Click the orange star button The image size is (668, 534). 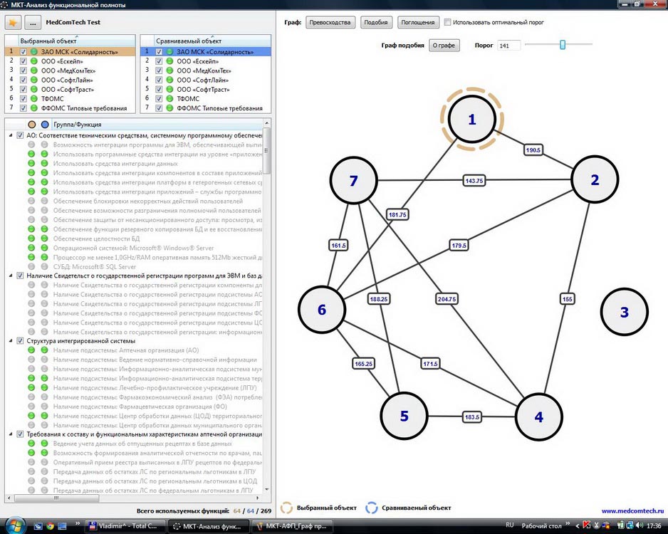[13, 23]
